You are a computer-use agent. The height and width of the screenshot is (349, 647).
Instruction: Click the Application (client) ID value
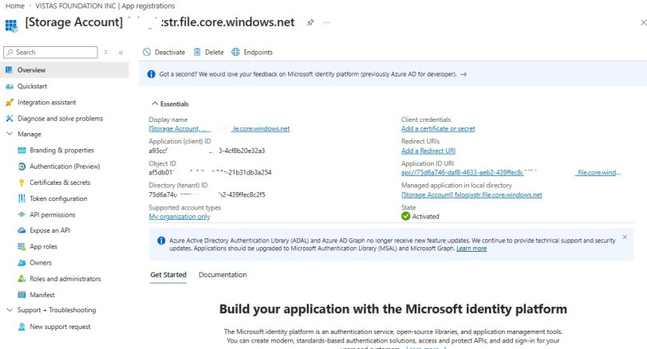click(x=207, y=151)
